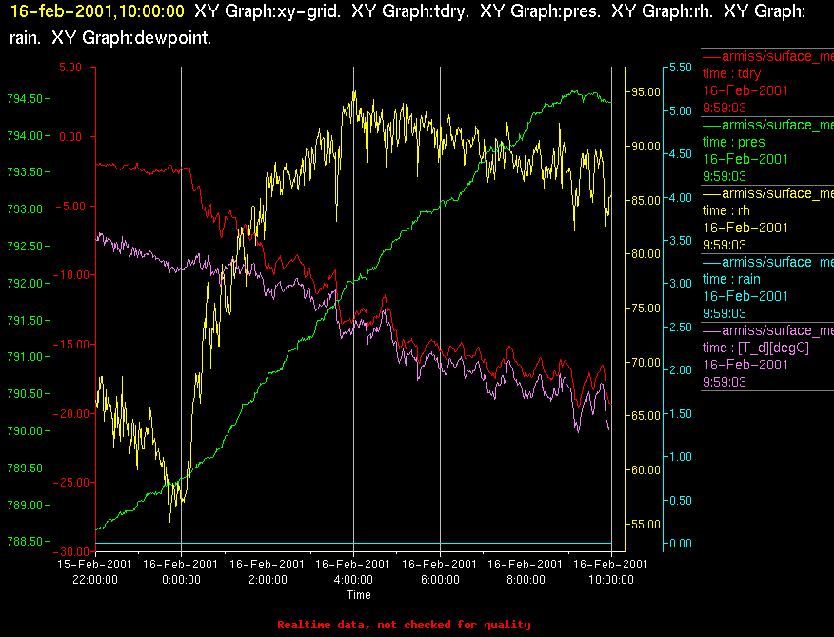Click the yellow "65.00" humidity axis label

(x=645, y=415)
